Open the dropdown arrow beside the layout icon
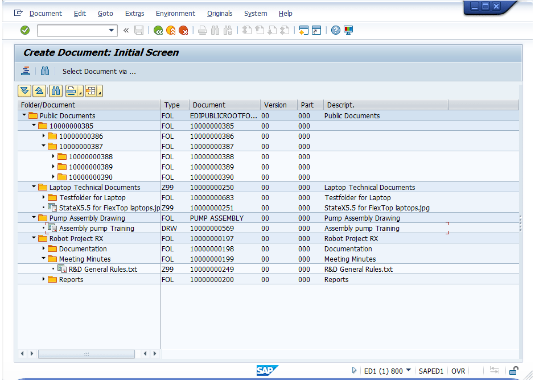The image size is (535, 381). [x=99, y=92]
